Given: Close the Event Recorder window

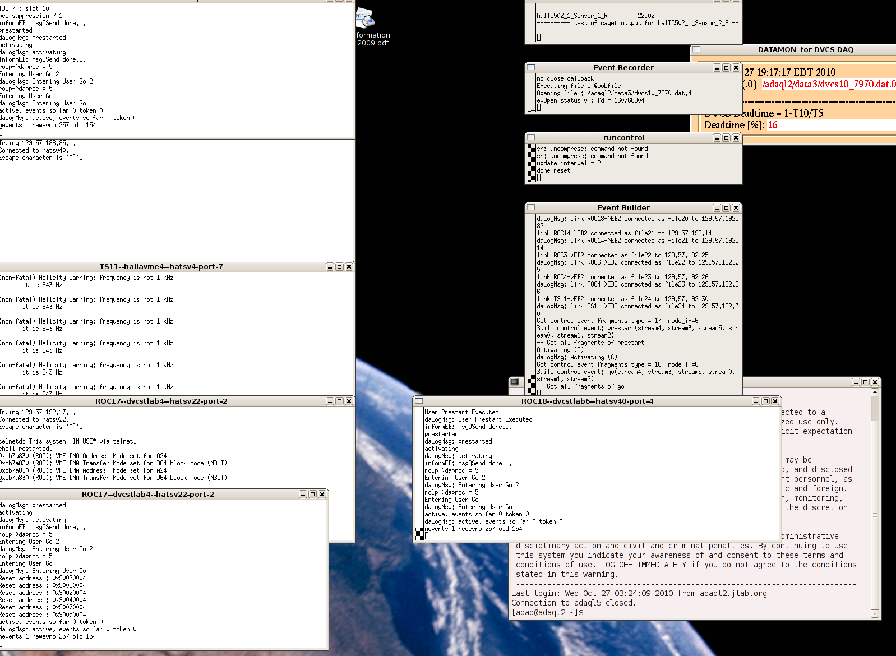Looking at the screenshot, I should click(736, 67).
